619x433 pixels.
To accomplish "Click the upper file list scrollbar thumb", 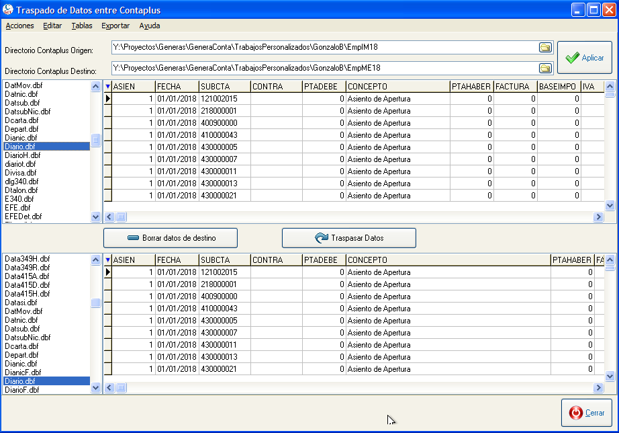I will pos(95,140).
